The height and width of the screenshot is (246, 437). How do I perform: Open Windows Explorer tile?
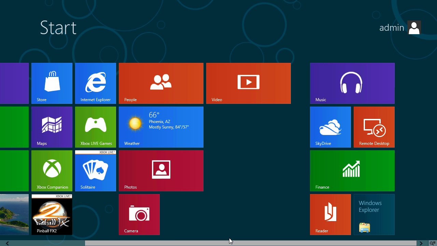(x=374, y=215)
